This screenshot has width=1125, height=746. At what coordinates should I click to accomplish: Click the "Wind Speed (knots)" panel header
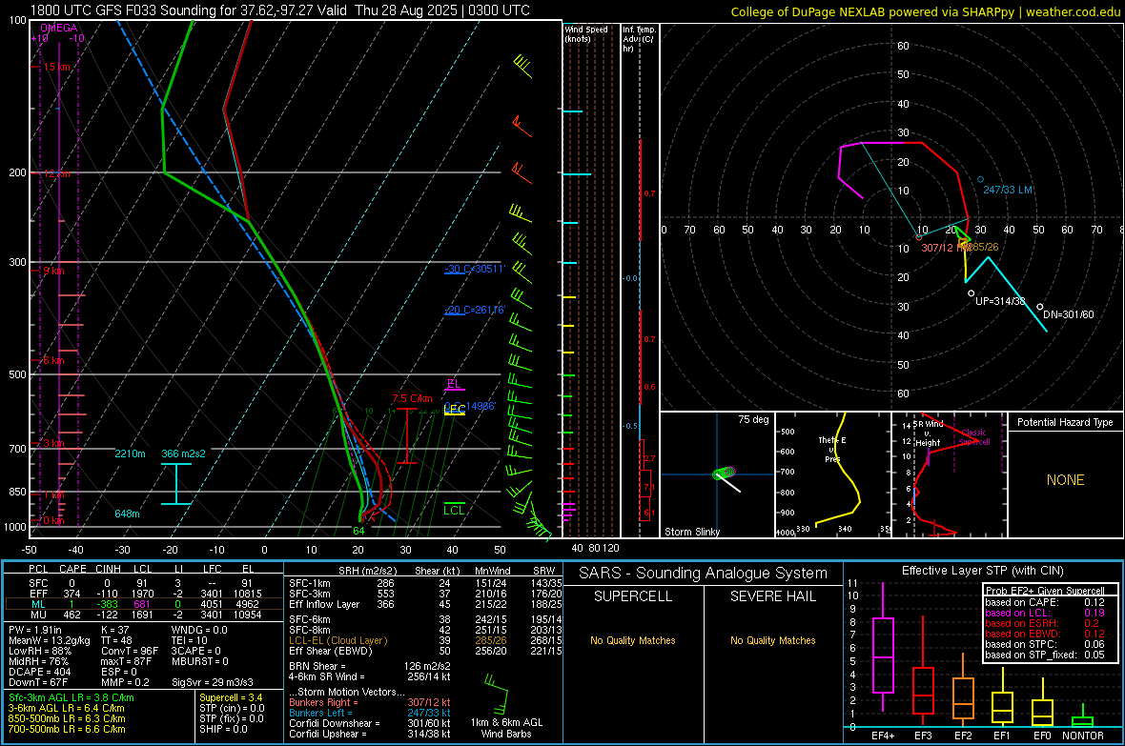pos(586,34)
